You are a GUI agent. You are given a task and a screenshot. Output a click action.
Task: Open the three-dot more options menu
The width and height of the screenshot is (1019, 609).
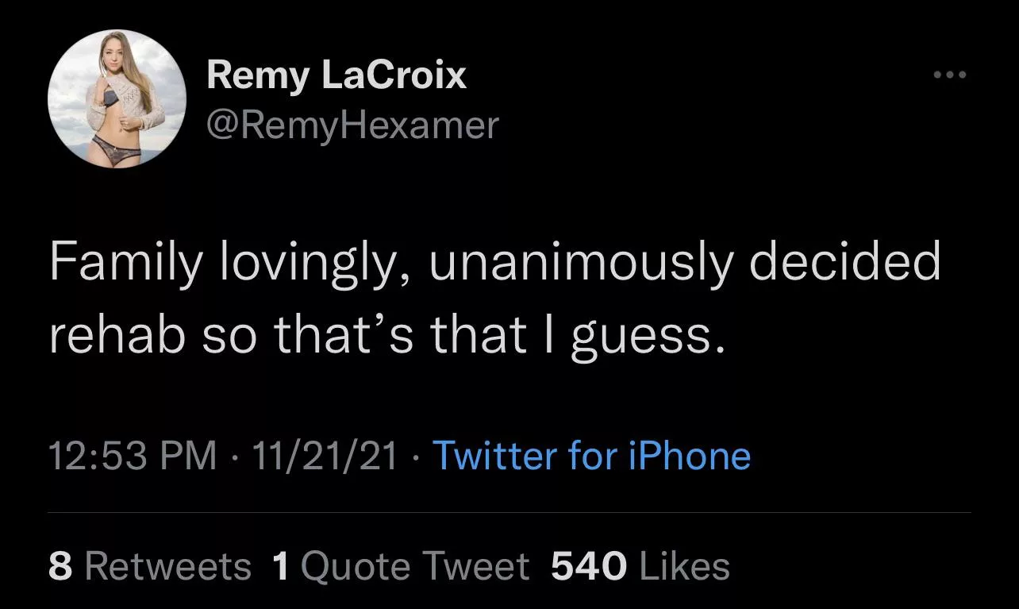point(950,76)
